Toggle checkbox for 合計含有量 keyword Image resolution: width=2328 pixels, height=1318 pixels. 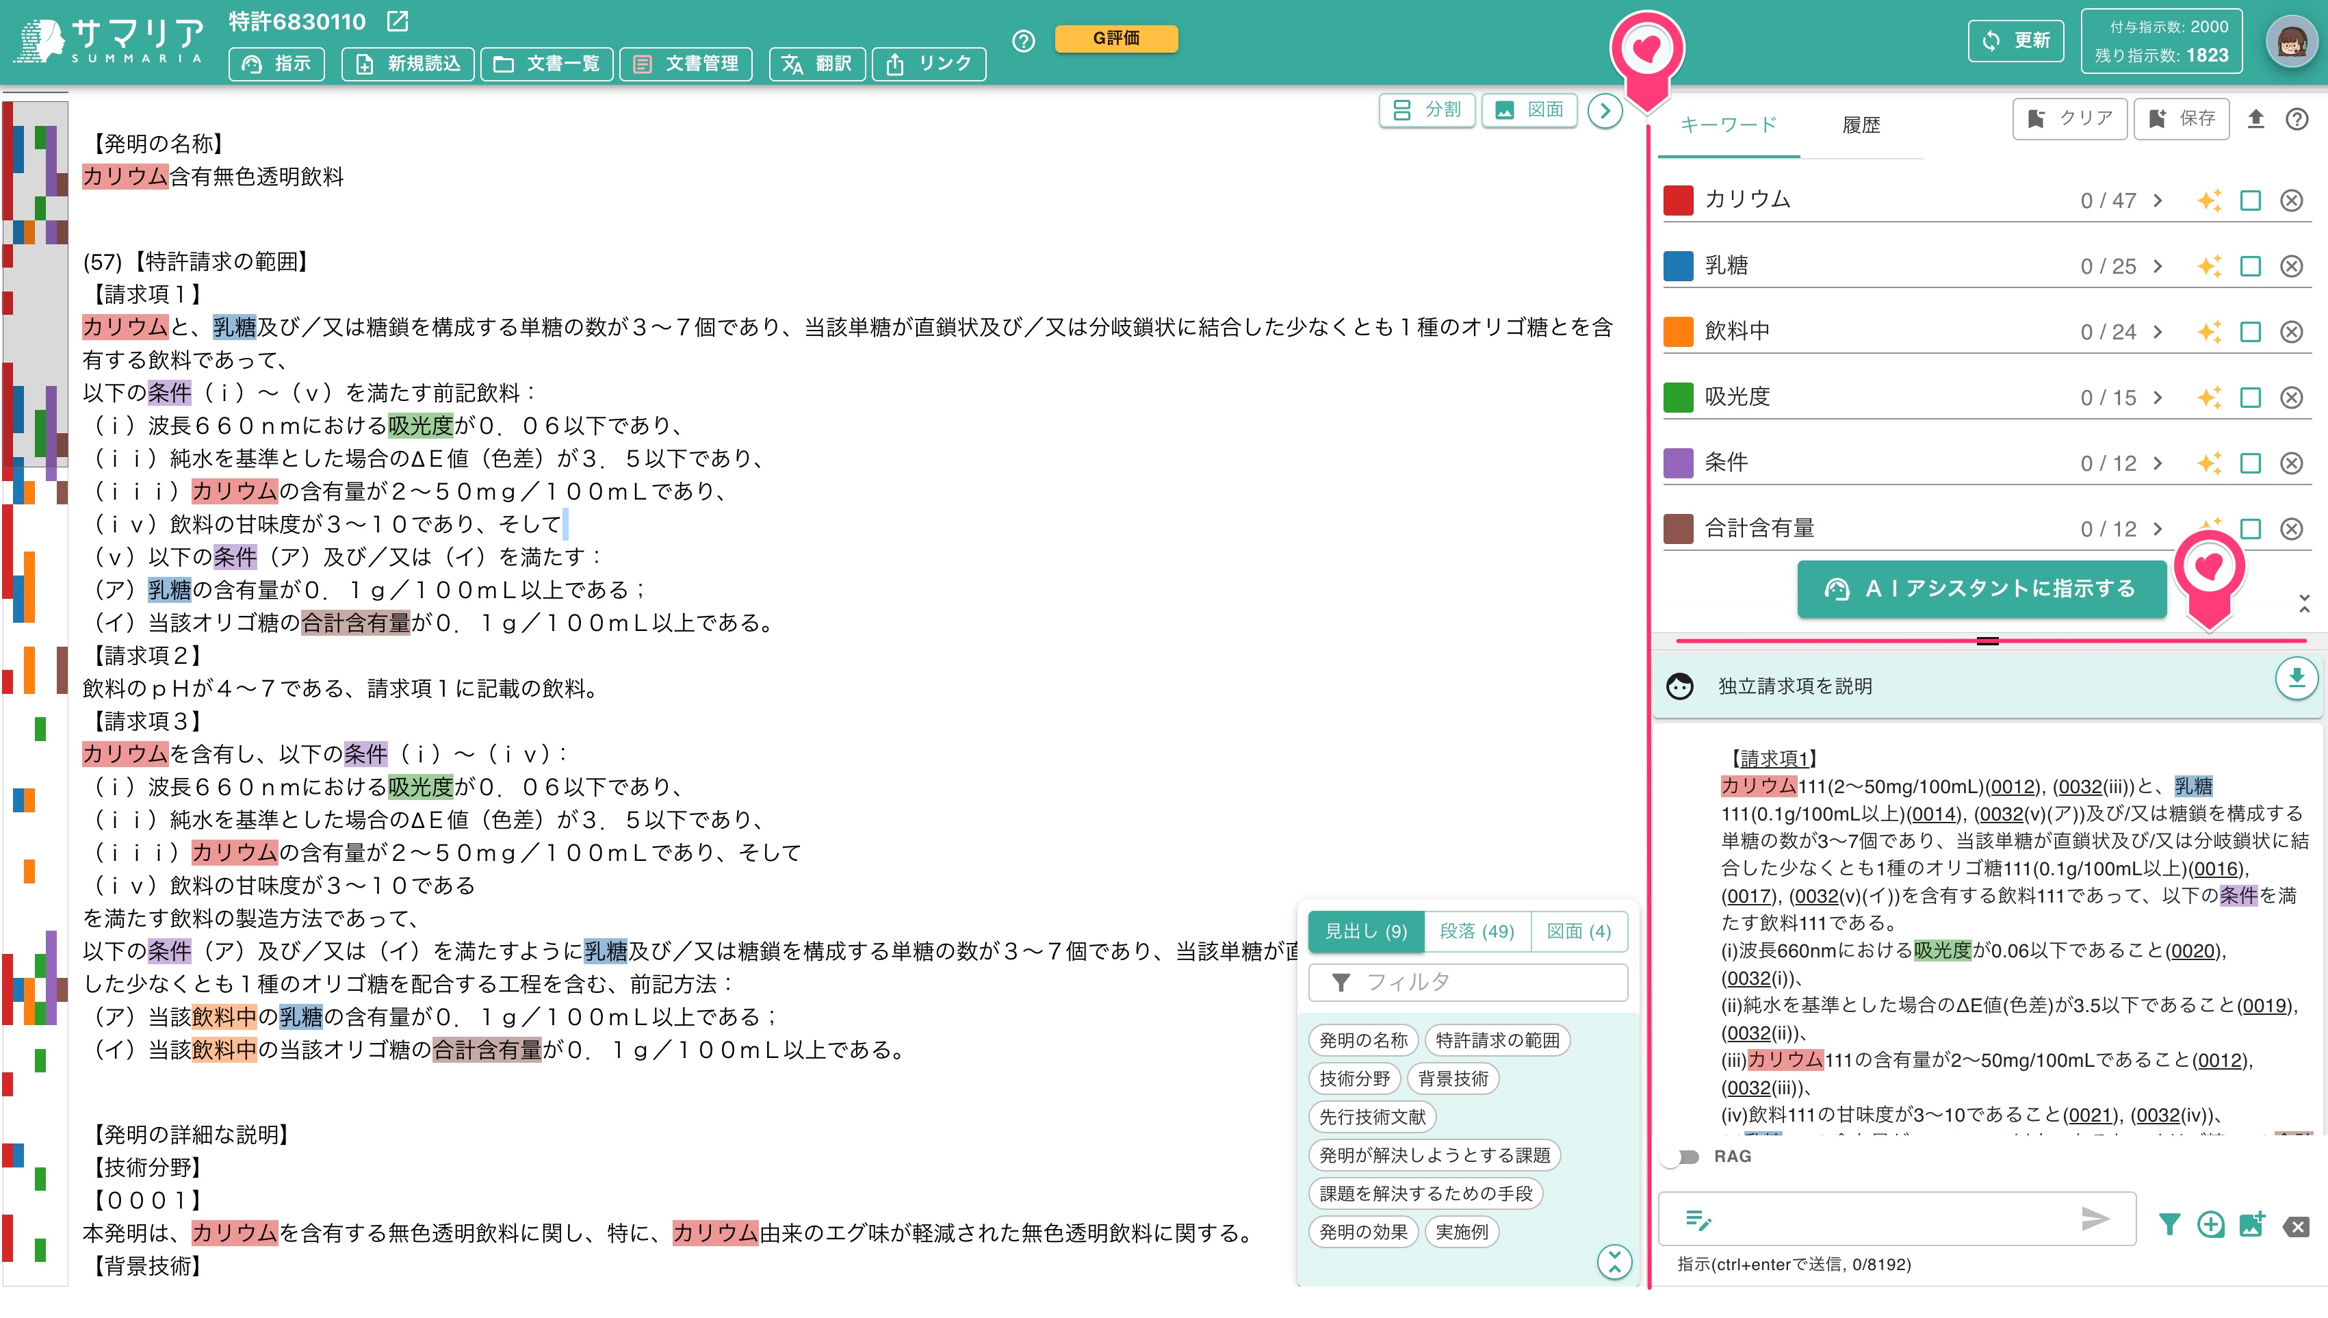click(2250, 529)
